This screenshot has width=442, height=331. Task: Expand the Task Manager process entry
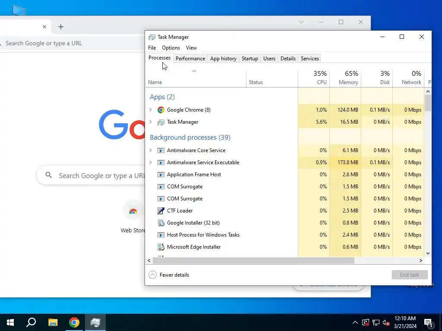click(x=151, y=122)
